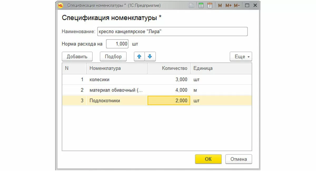Click the 4,000 quantity cell
Viewport: 316px width, 171px height.
click(x=169, y=90)
